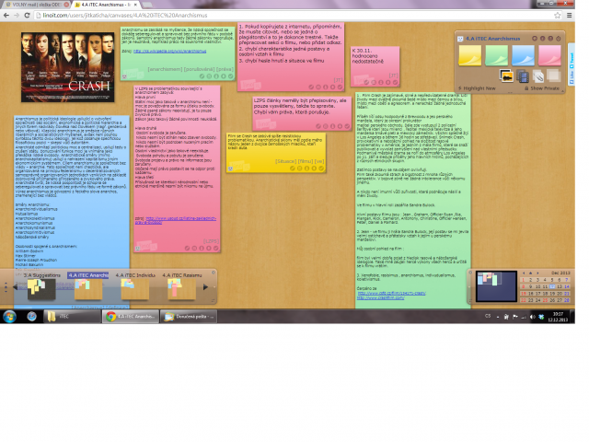589x442 pixels.
Task: Select December 12 in the calendar
Action: click(552, 286)
